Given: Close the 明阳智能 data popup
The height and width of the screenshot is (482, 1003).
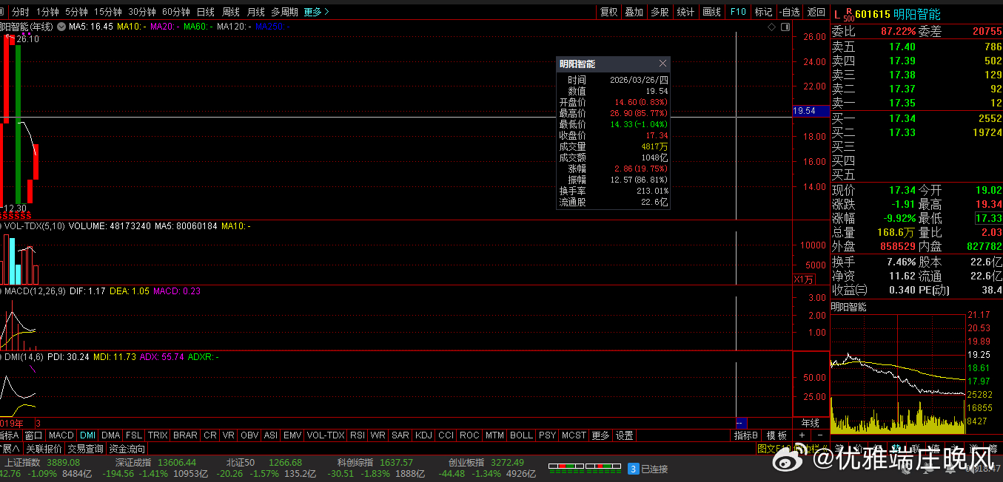Looking at the screenshot, I should pos(662,64).
